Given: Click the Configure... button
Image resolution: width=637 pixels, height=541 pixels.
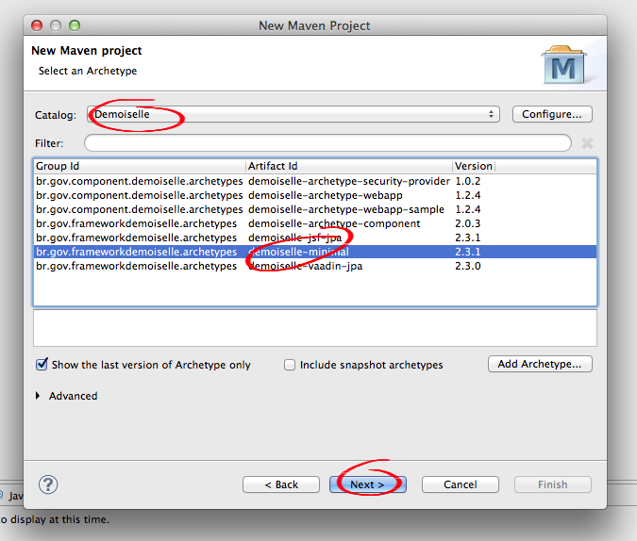Looking at the screenshot, I should (x=552, y=114).
